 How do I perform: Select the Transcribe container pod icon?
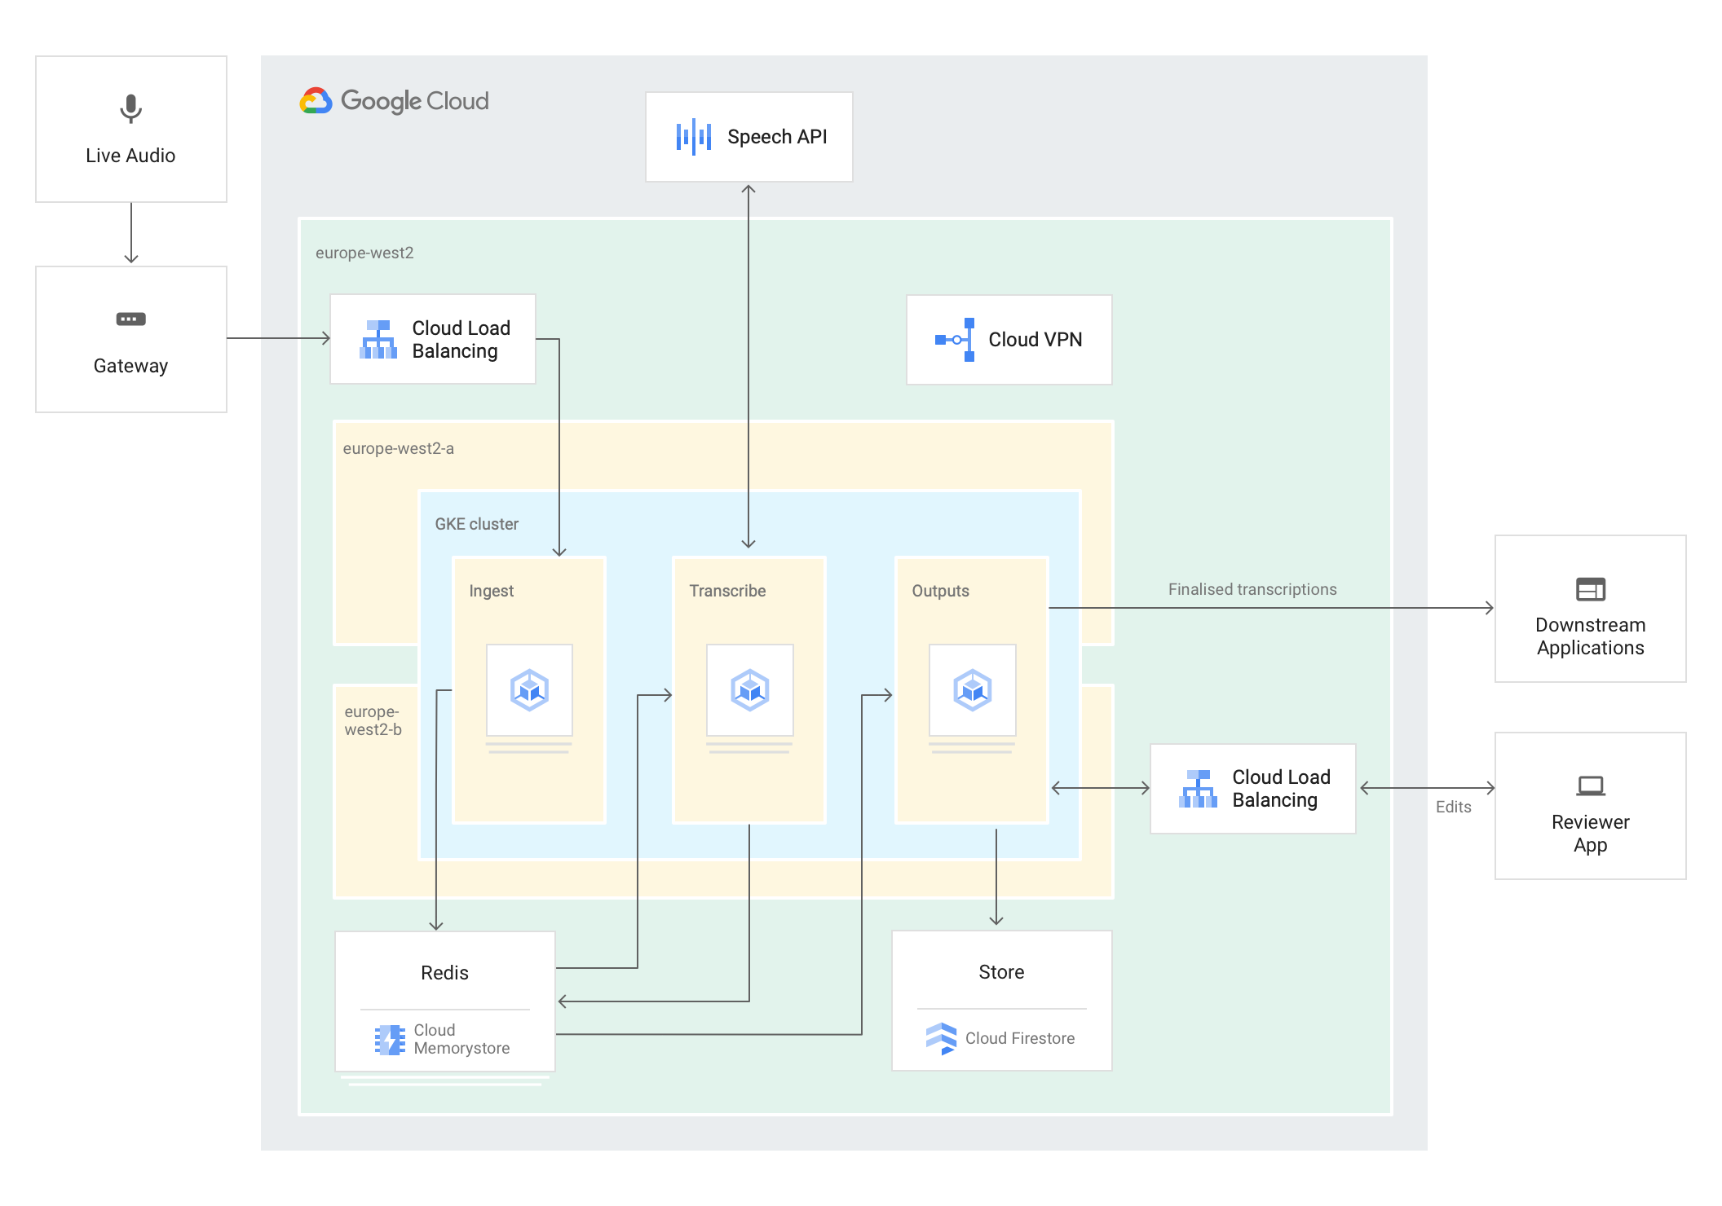click(749, 690)
